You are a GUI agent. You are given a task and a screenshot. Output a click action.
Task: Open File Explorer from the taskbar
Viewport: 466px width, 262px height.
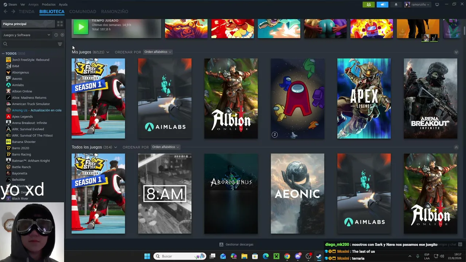click(x=244, y=256)
